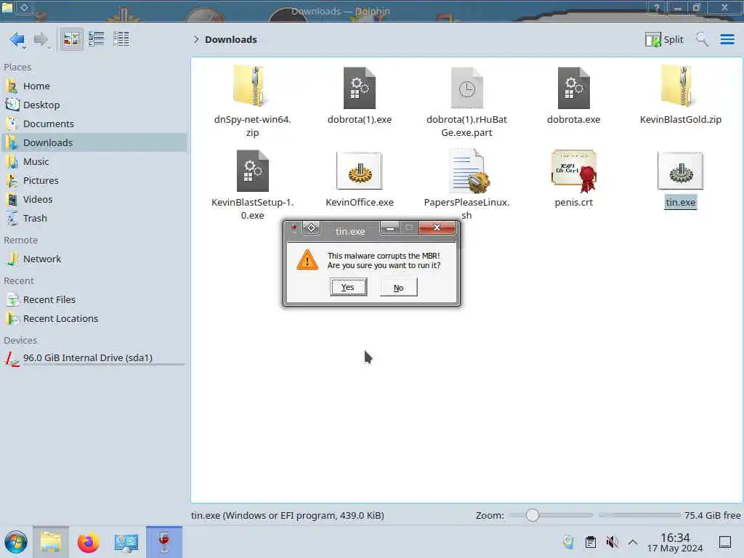This screenshot has height=558, width=744.
Task: Select dobrota(1).exe file icon
Action: tap(359, 87)
